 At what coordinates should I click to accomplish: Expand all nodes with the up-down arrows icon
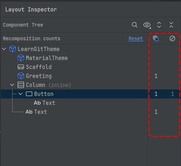point(159,25)
